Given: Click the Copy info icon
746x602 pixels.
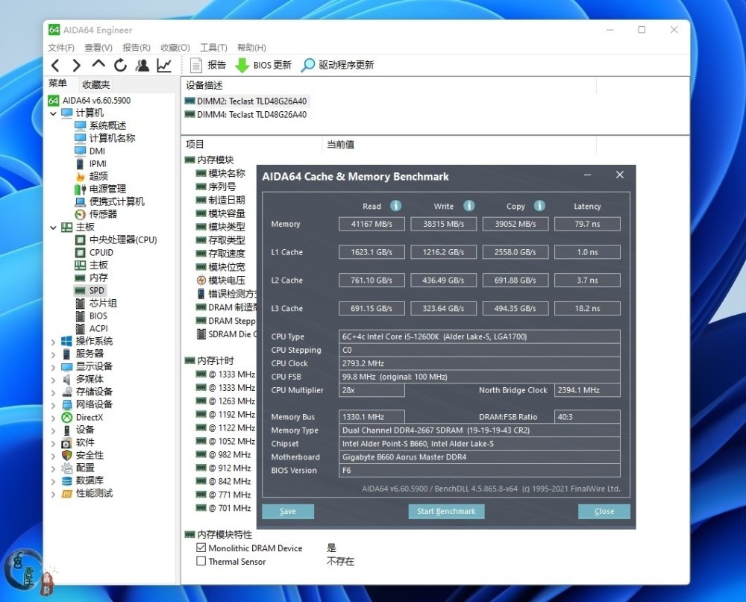Looking at the screenshot, I should click(539, 206).
